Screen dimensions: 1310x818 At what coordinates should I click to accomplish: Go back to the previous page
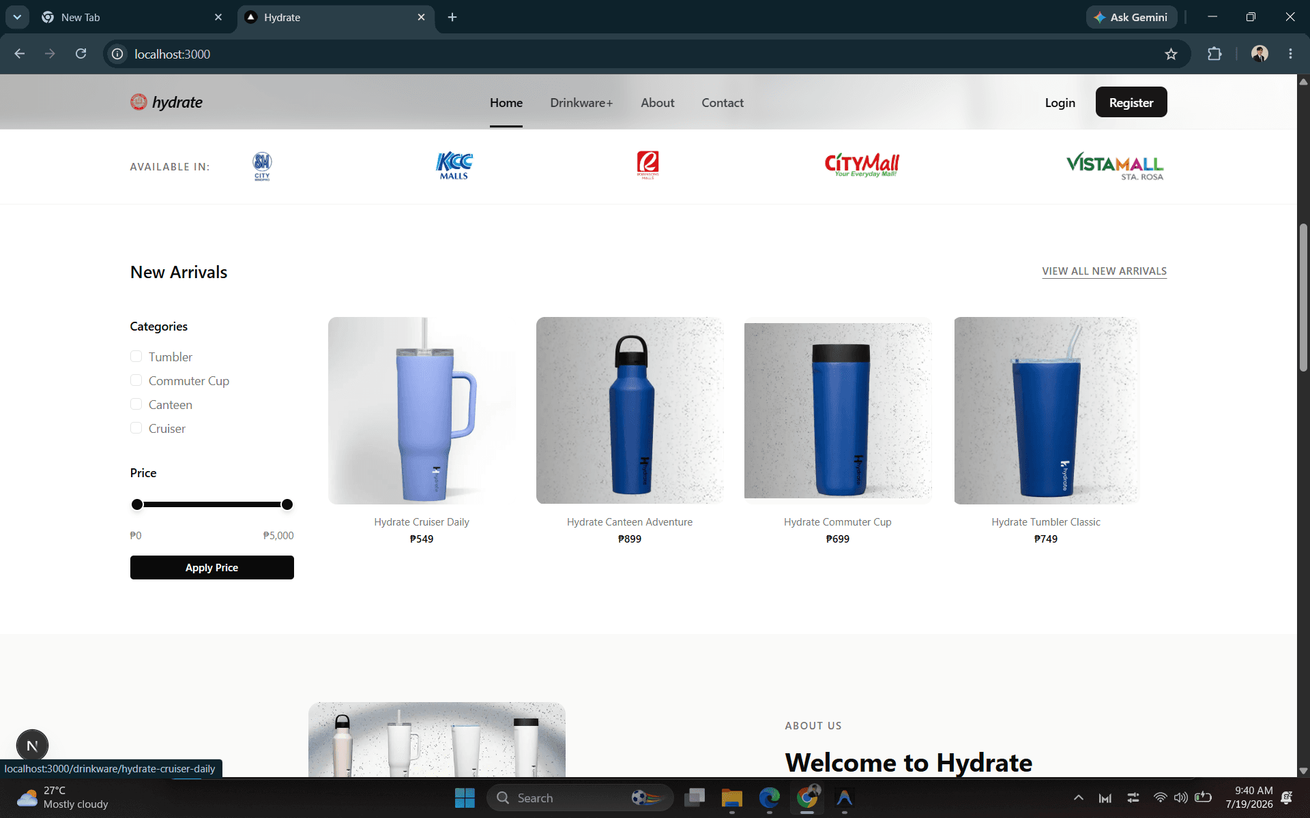click(19, 54)
